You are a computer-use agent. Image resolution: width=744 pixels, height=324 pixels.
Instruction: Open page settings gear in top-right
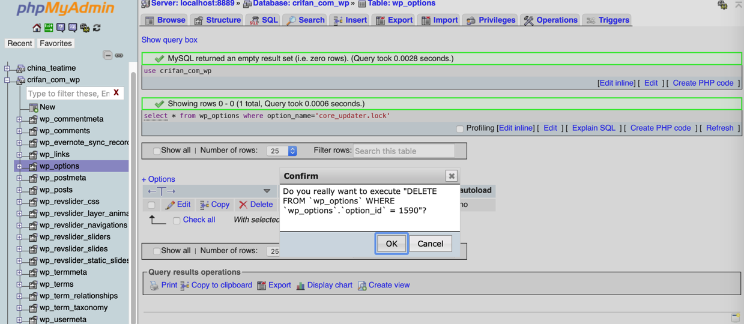(x=722, y=5)
